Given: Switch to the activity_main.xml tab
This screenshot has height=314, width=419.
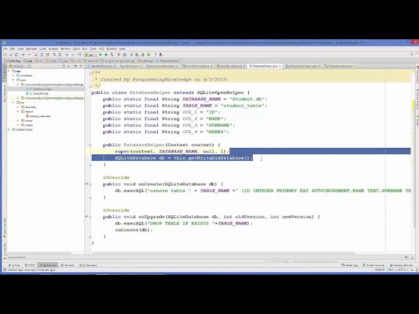Looking at the screenshot, I should [231, 66].
